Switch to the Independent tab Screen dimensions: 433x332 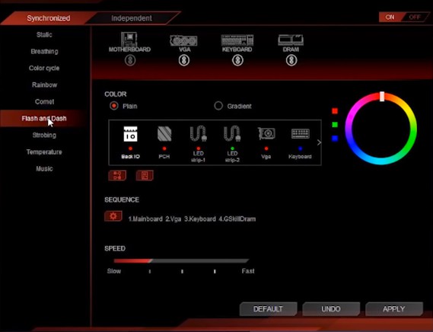132,18
